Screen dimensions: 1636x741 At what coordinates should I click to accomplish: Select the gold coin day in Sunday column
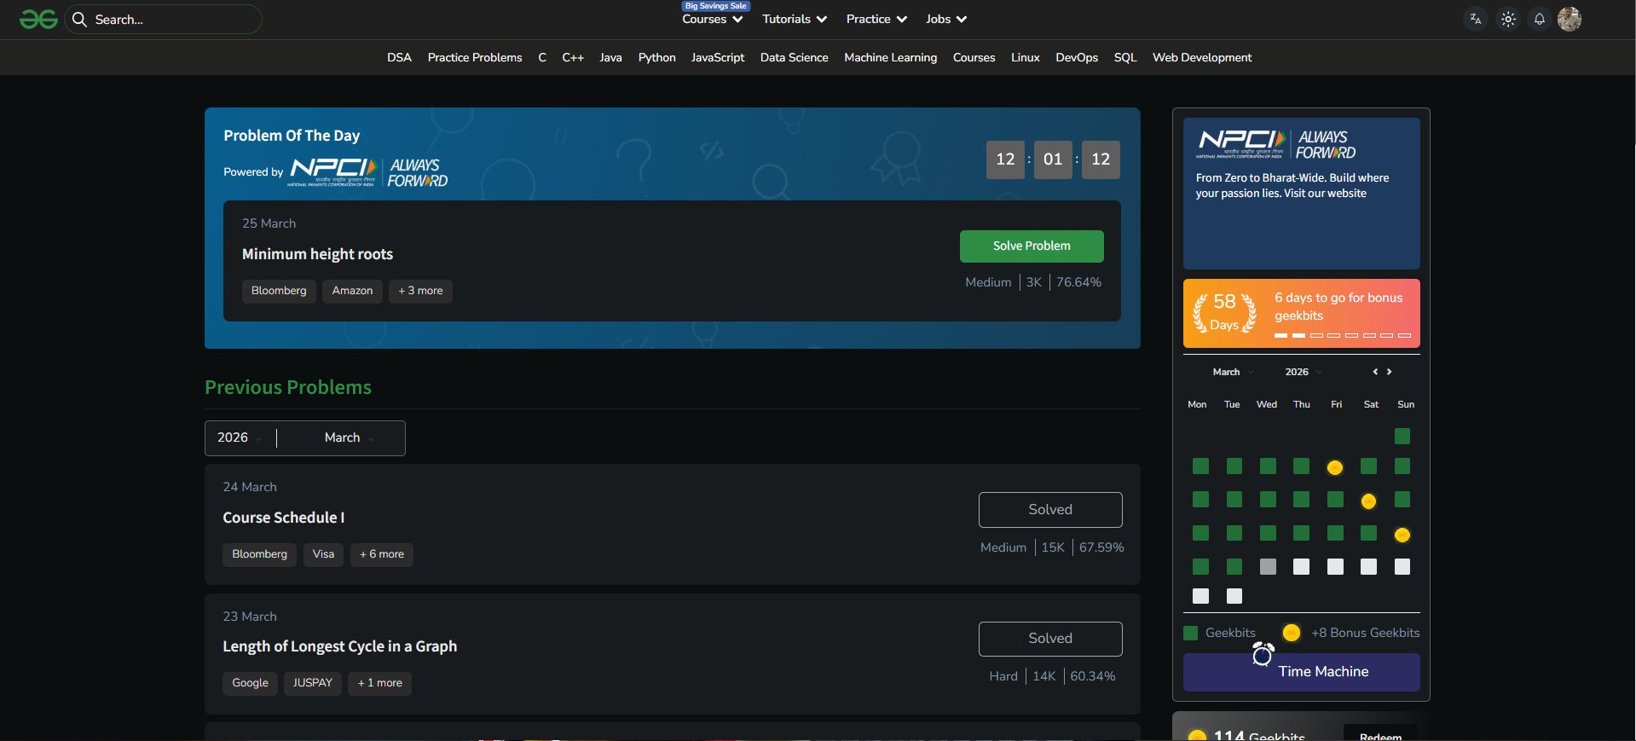point(1402,535)
